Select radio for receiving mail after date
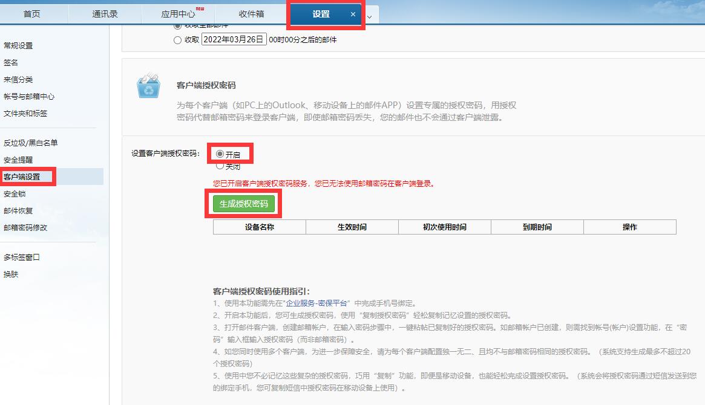Screen dimensions: 705x405 coord(177,40)
